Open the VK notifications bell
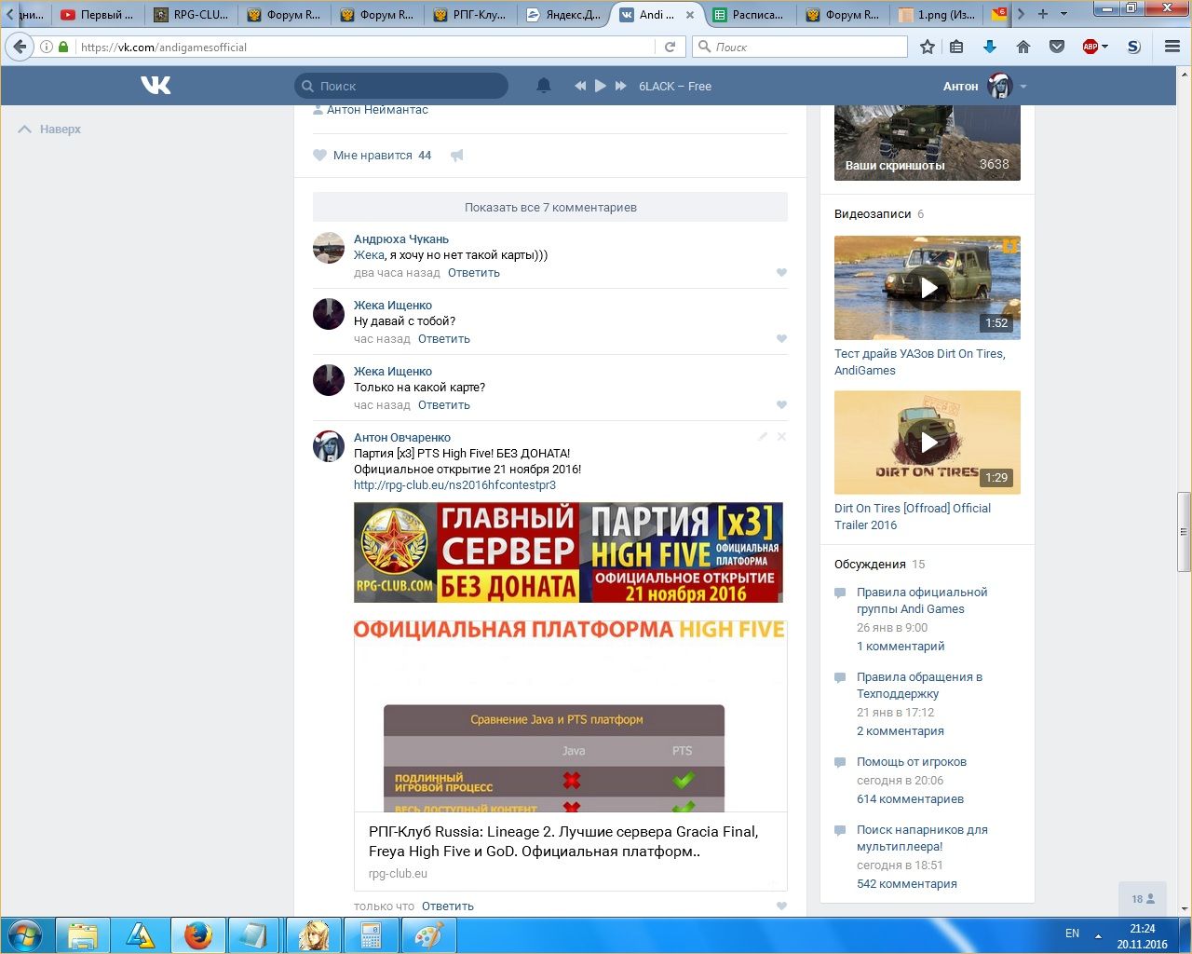The image size is (1192, 954). coord(544,86)
